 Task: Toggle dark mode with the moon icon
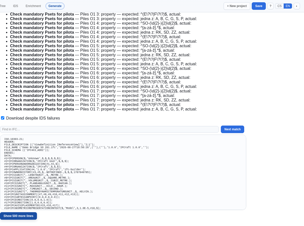coord(297,6)
